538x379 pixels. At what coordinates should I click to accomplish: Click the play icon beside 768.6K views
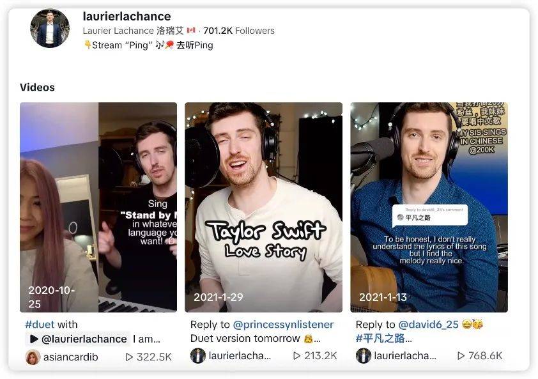(461, 355)
